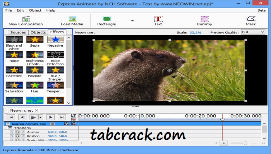
Task: Open the Rectangle shape dropdown arrow
Action: [x=132, y=21]
